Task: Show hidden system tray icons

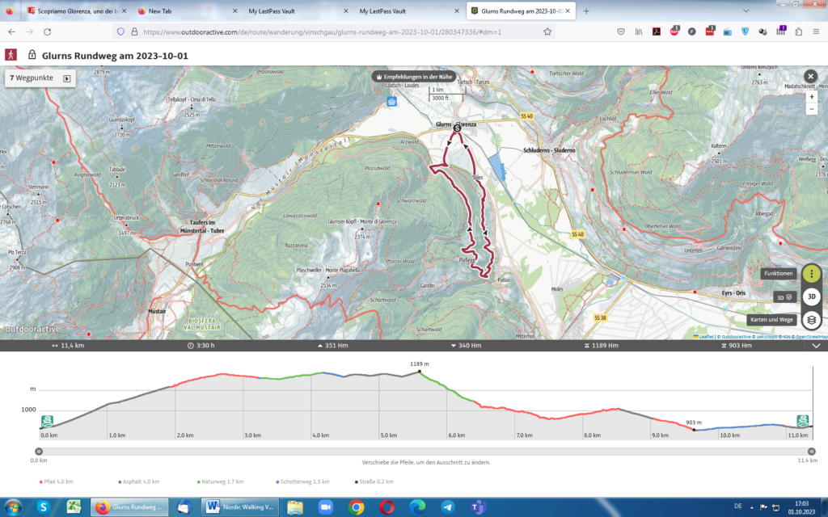Action: click(x=747, y=506)
